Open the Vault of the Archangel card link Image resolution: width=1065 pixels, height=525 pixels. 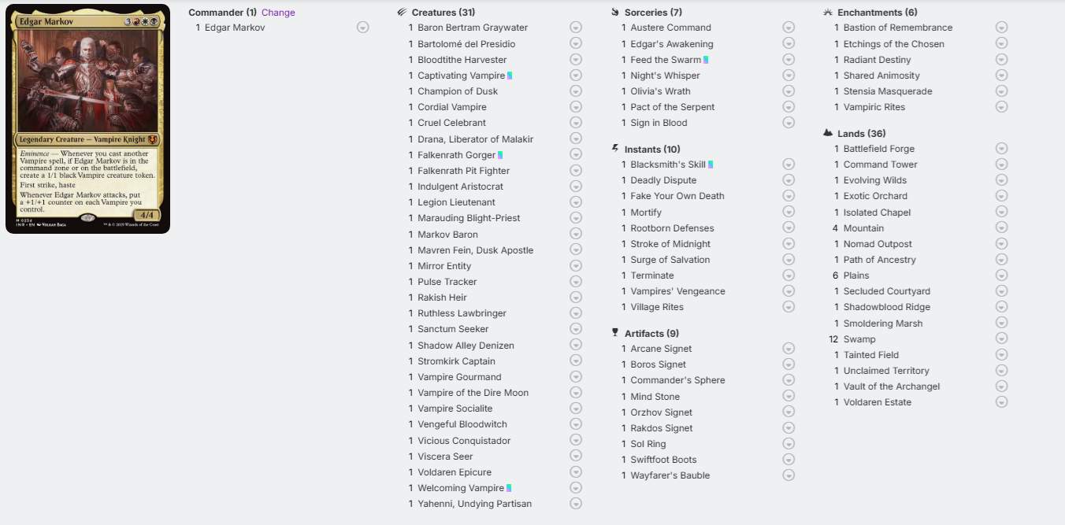pyautogui.click(x=892, y=386)
